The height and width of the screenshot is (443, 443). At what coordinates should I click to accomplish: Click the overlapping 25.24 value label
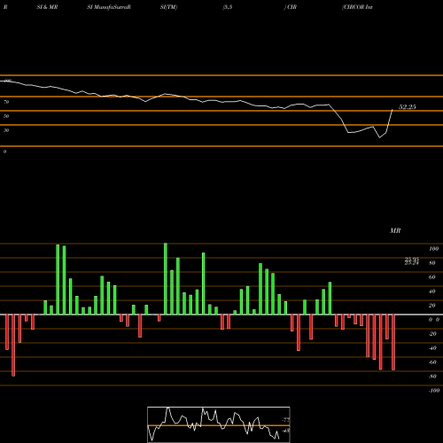[x=412, y=263]
